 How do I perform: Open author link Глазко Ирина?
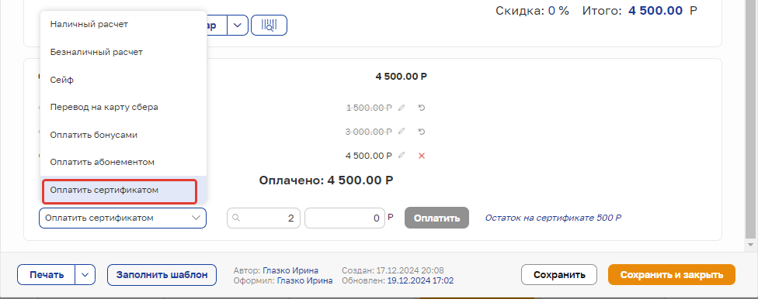click(290, 270)
